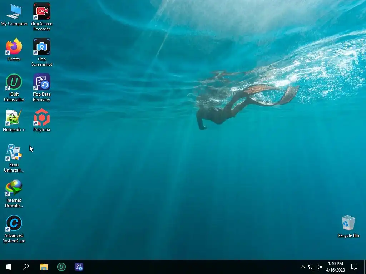The image size is (366, 274).
Task: Select the iTop Screen Recorder desktop shortcut
Action: [41, 17]
